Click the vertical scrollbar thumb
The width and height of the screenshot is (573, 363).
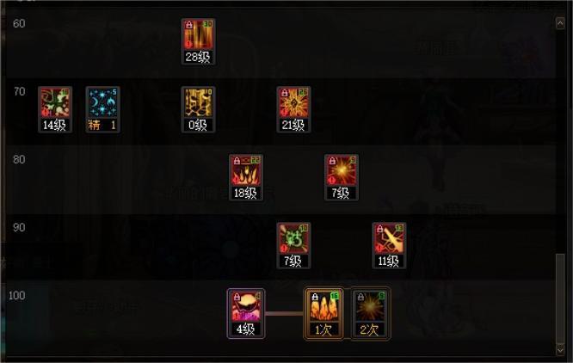[x=560, y=298]
